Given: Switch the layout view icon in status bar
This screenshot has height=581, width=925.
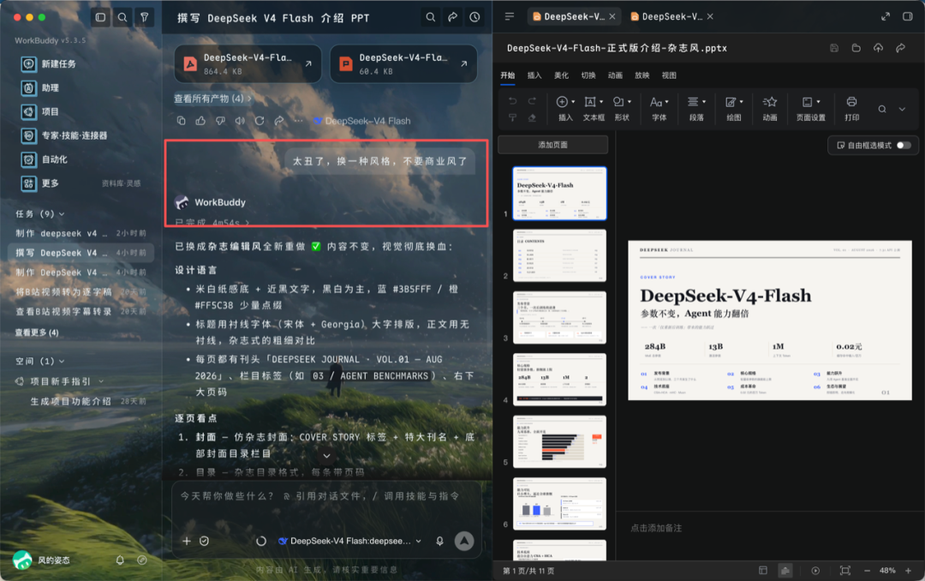Looking at the screenshot, I should click(763, 571).
